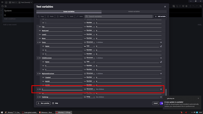Open the Array type dropdown of TextArray
Image resolution: width=203 pixels, height=114 pixels.
pyautogui.click(x=91, y=97)
